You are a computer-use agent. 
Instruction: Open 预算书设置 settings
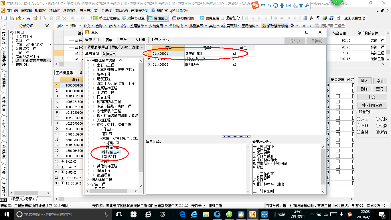tap(133, 18)
